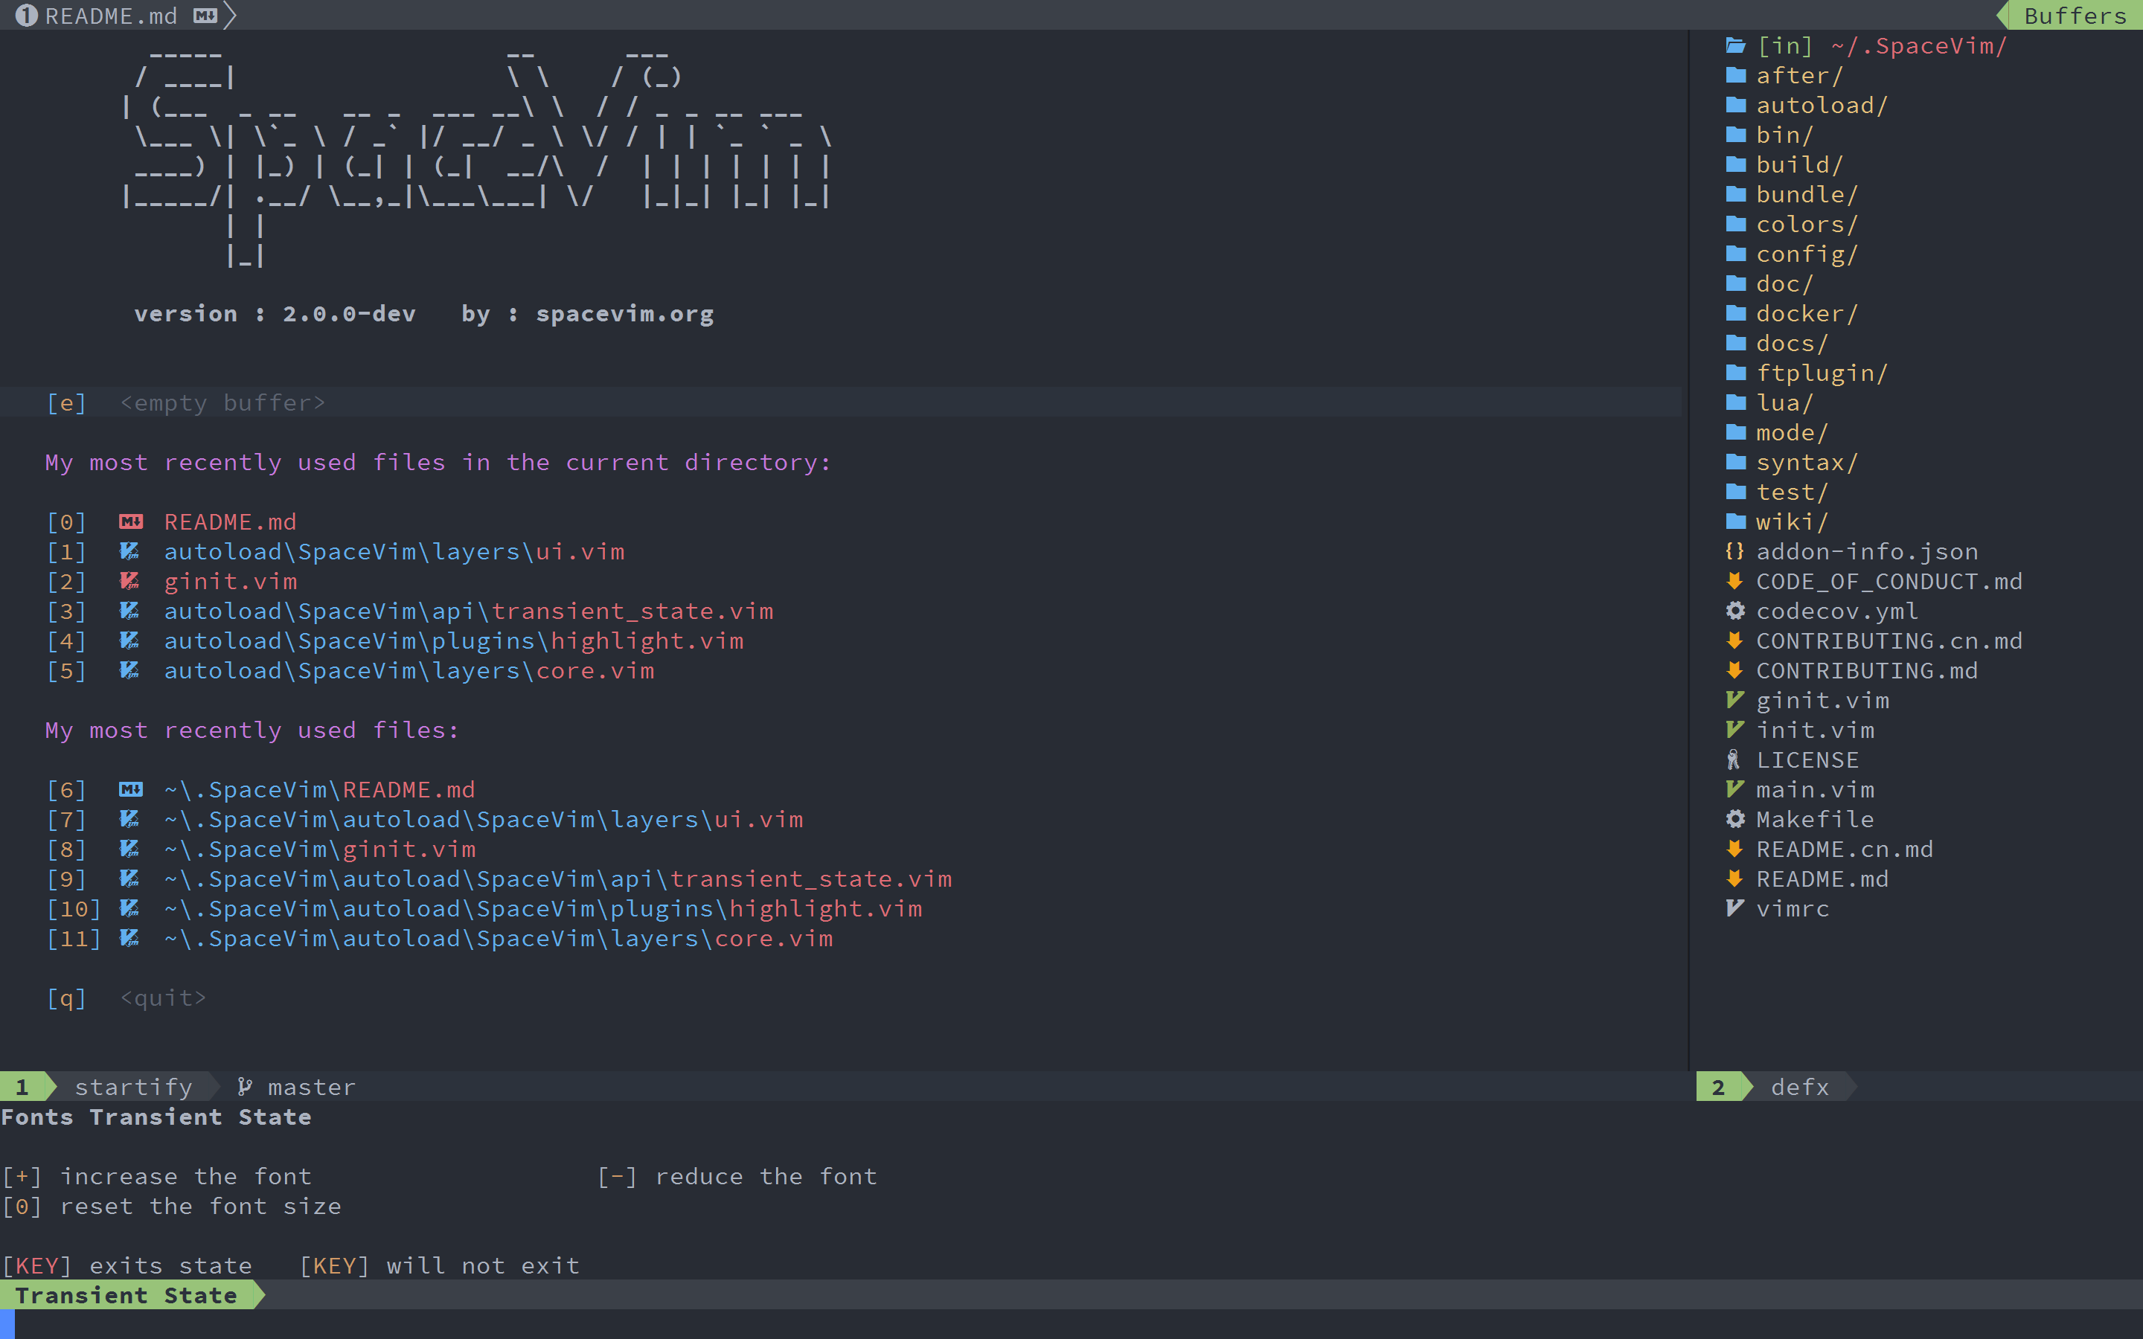Click the bundle/ folder icon
This screenshot has height=1339, width=2143.
(1736, 194)
